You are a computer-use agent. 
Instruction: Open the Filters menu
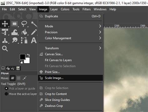click(x=86, y=9)
